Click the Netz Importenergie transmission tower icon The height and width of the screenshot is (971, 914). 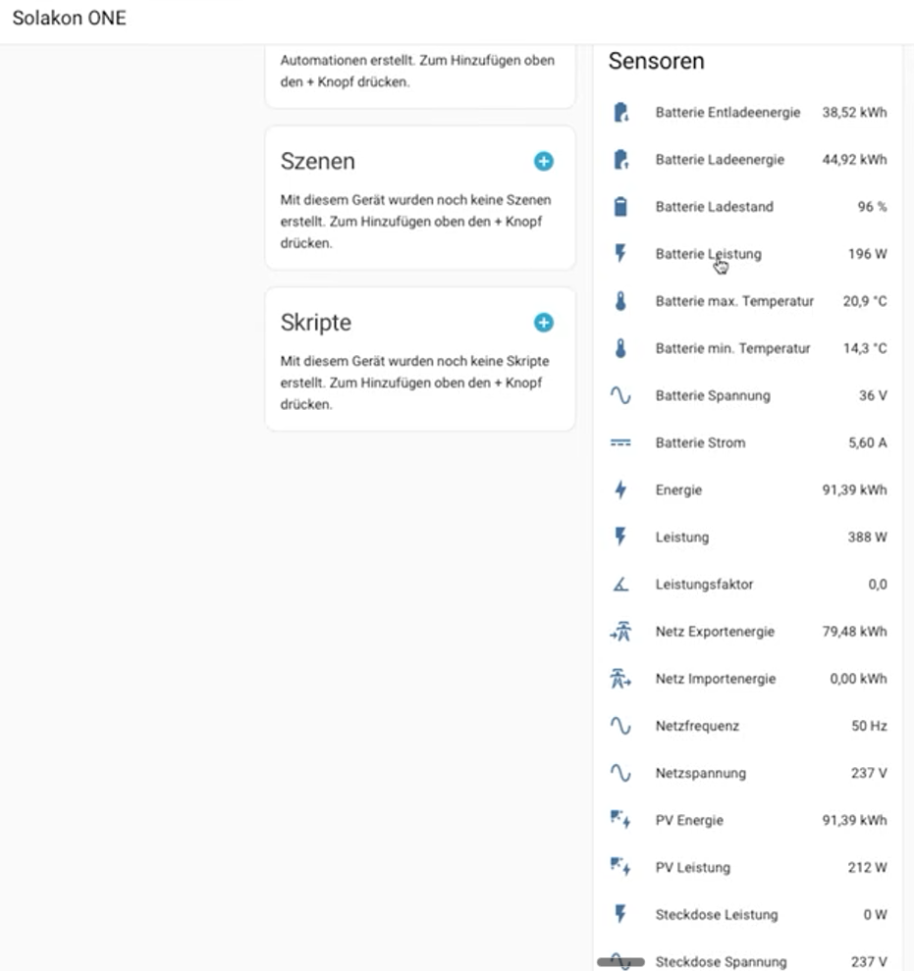tap(620, 679)
